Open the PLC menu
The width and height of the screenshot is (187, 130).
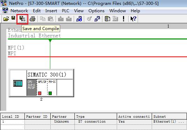(x=65, y=11)
